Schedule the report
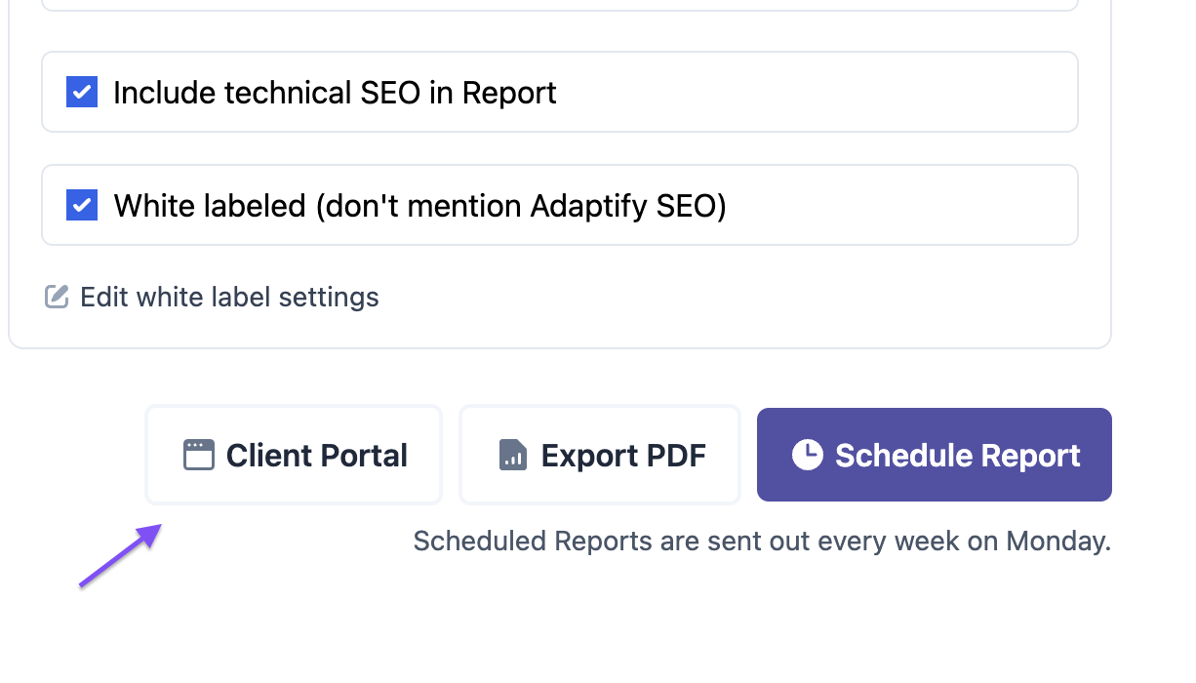Viewport: 1196px width, 683px height. tap(935, 455)
